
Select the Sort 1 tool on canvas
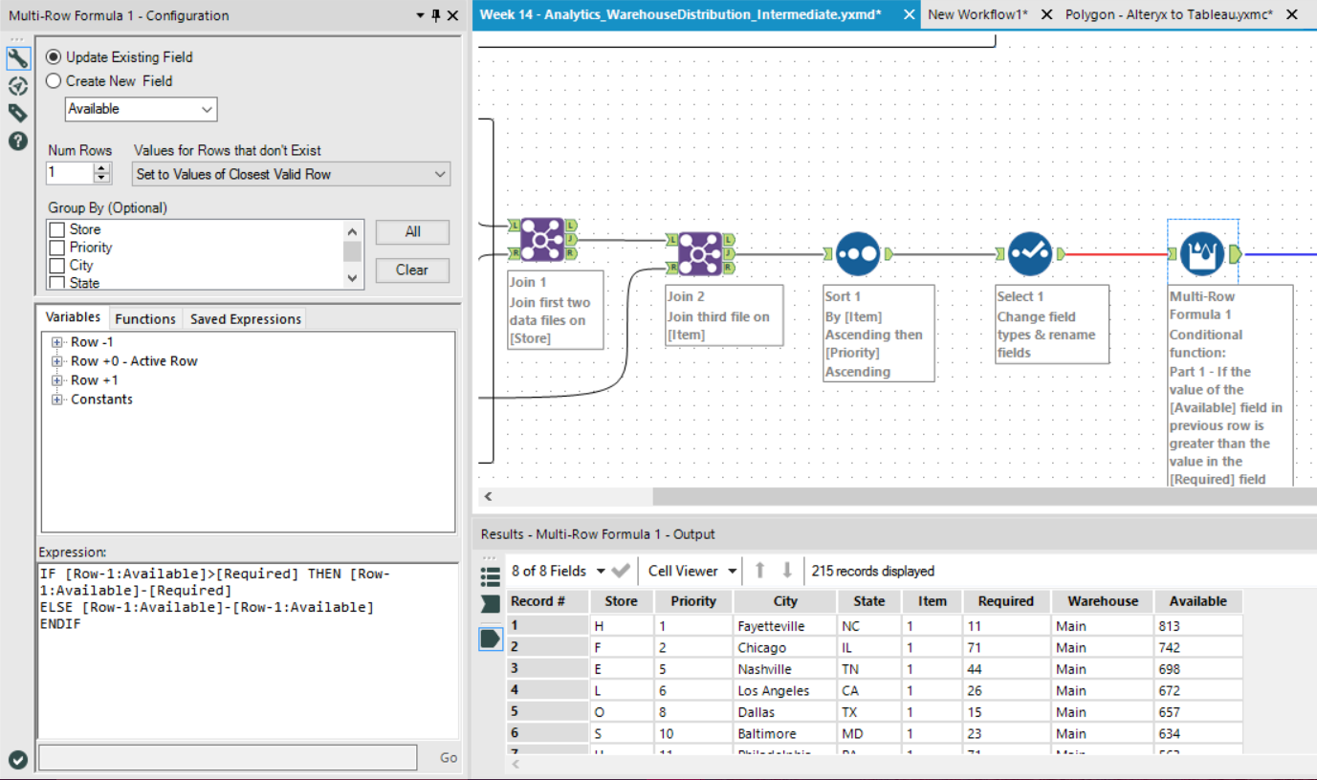coord(857,253)
